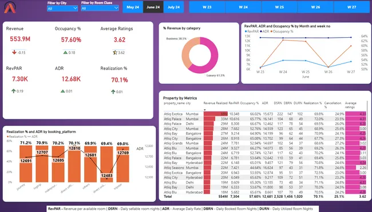Open the Filter by Room Class dropdown
Image resolution: width=372 pixels, height=212 pixels.
click(x=100, y=9)
